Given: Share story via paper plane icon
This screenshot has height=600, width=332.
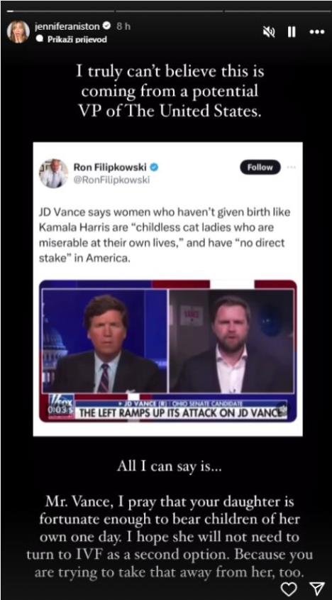Looking at the screenshot, I should click(316, 587).
